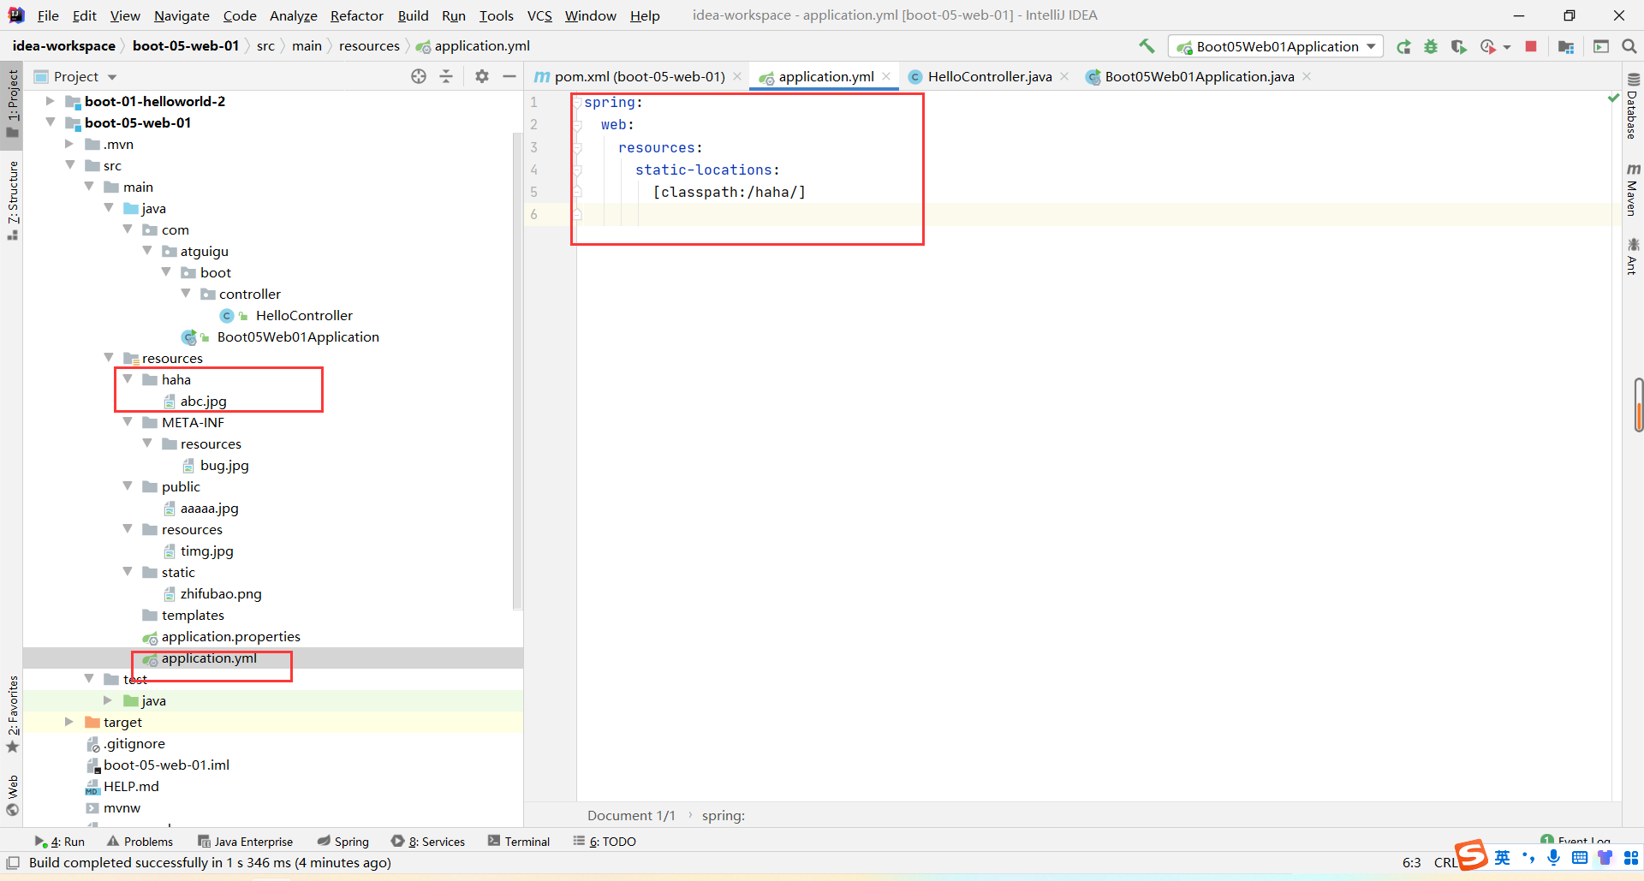The height and width of the screenshot is (881, 1644).
Task: Open the Refactor menu
Action: coord(356,15)
